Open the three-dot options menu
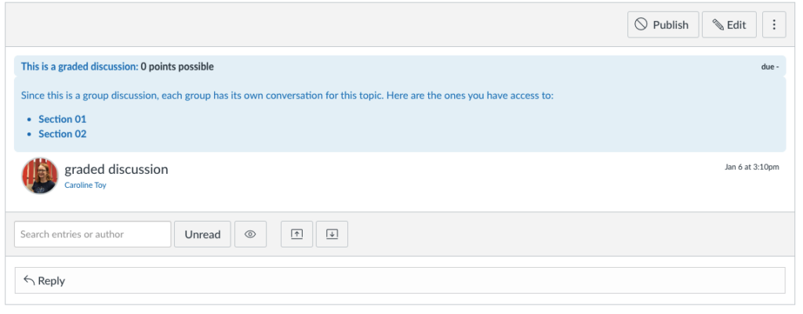The image size is (803, 314). pyautogui.click(x=774, y=24)
